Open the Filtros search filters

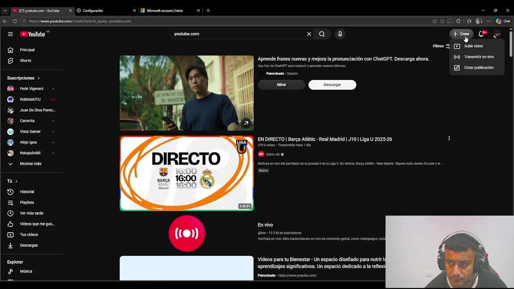pos(441,46)
